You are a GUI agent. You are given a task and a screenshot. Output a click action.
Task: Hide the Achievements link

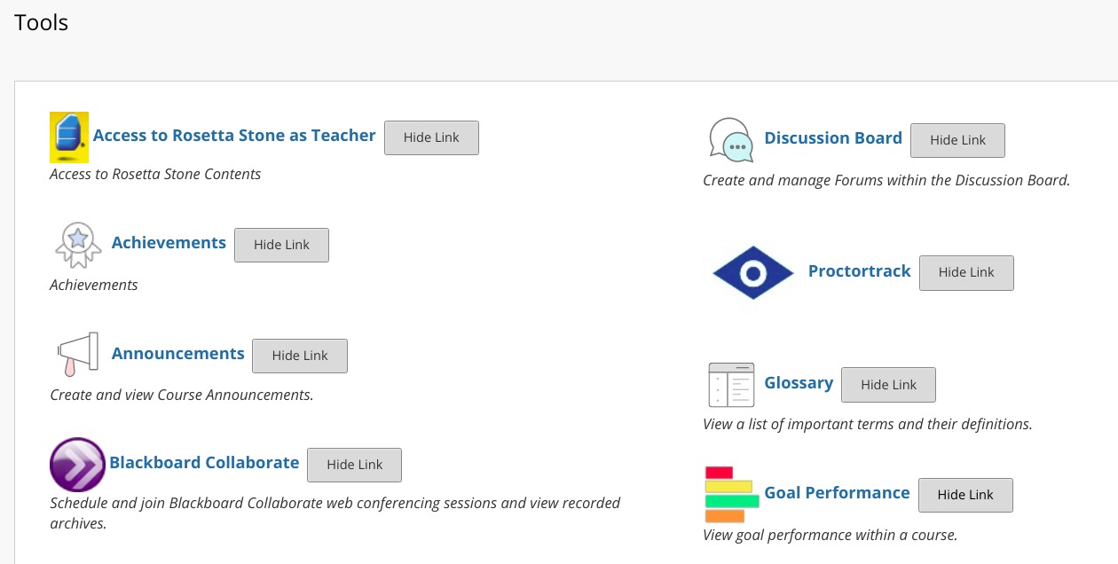point(281,245)
